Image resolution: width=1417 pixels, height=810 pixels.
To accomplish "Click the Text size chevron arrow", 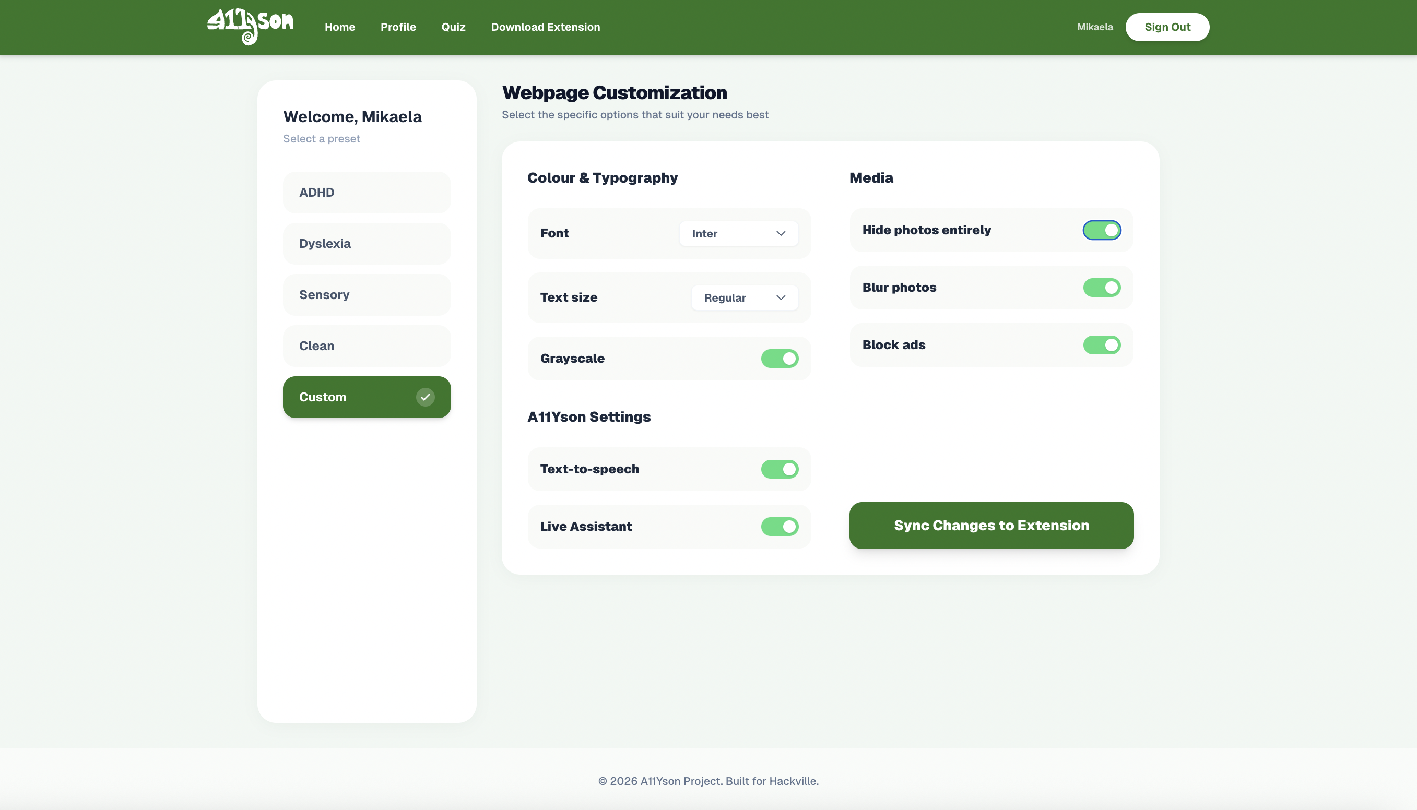I will [x=781, y=297].
